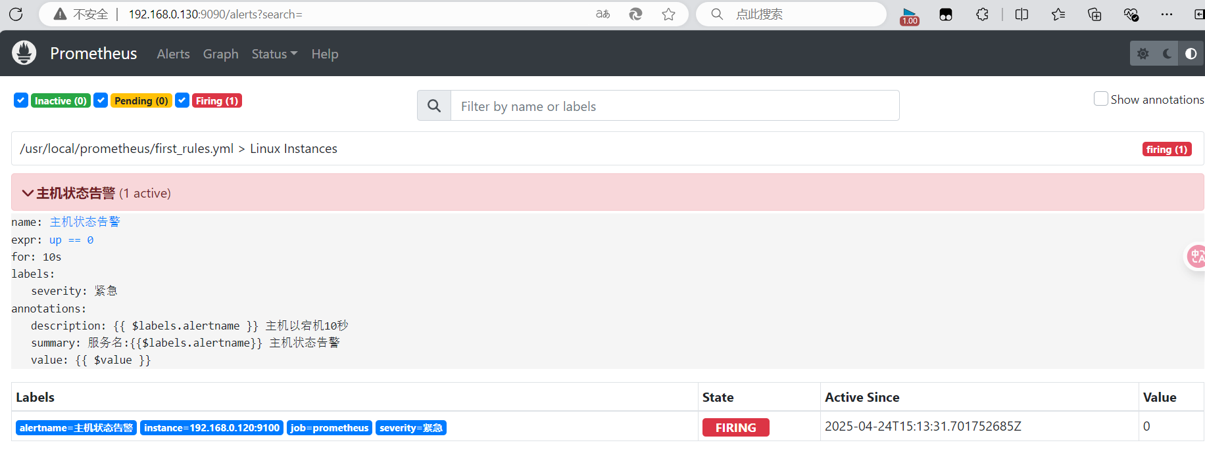Open the browser settings ellipsis menu
Screen dimensions: 1205x451
(1167, 14)
